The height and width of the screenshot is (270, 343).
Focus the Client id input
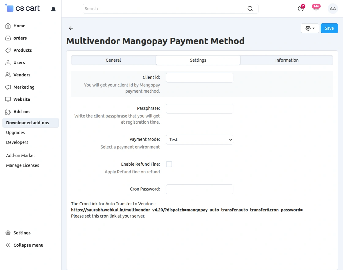click(x=199, y=78)
